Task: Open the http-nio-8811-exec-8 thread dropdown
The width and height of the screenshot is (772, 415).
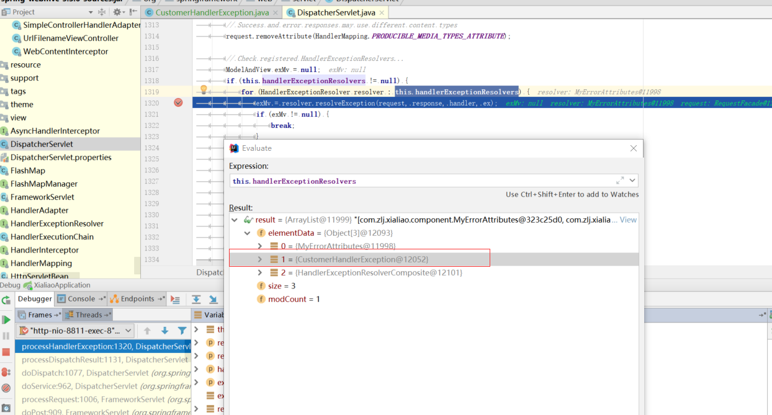Action: 75,331
